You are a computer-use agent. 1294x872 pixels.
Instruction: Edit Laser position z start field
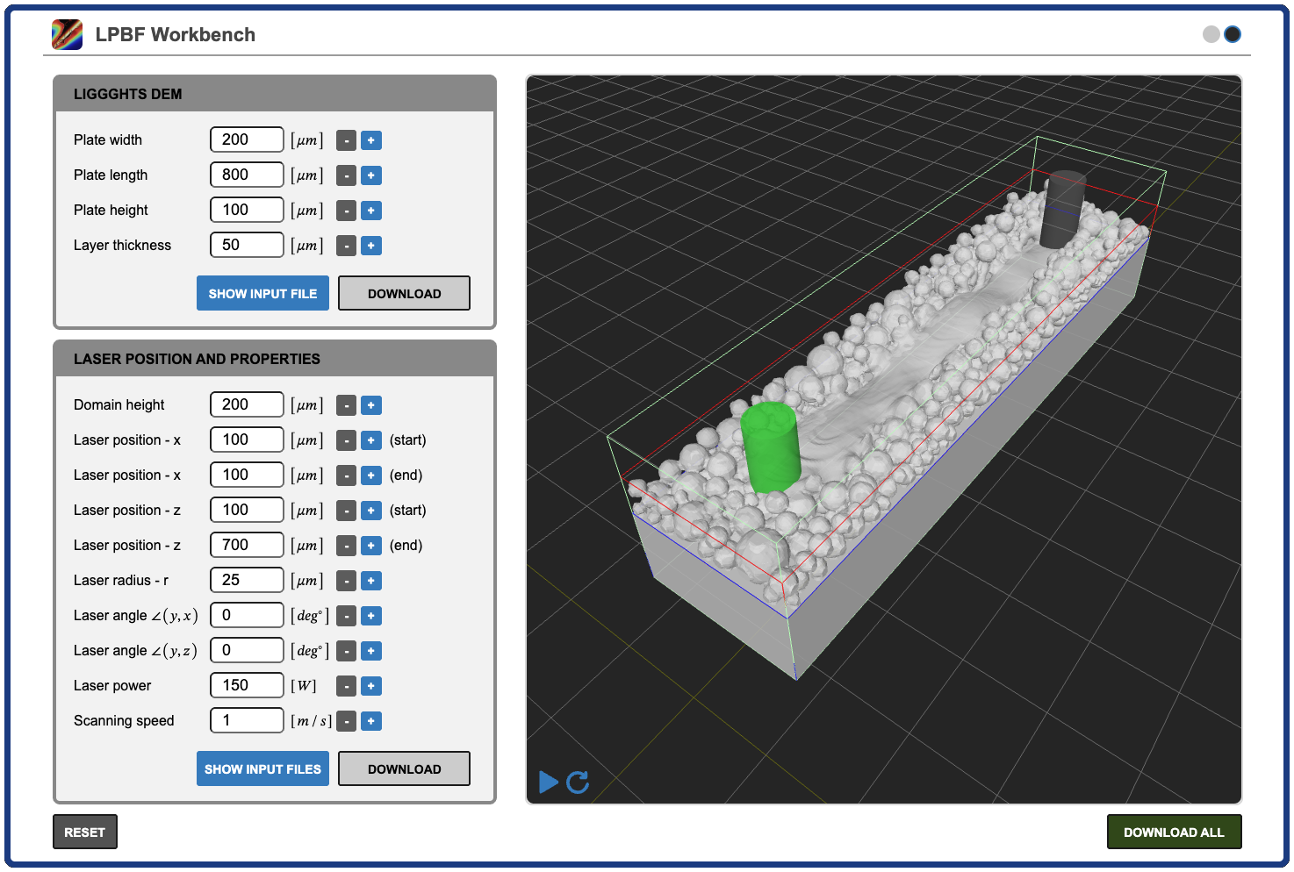click(x=247, y=510)
